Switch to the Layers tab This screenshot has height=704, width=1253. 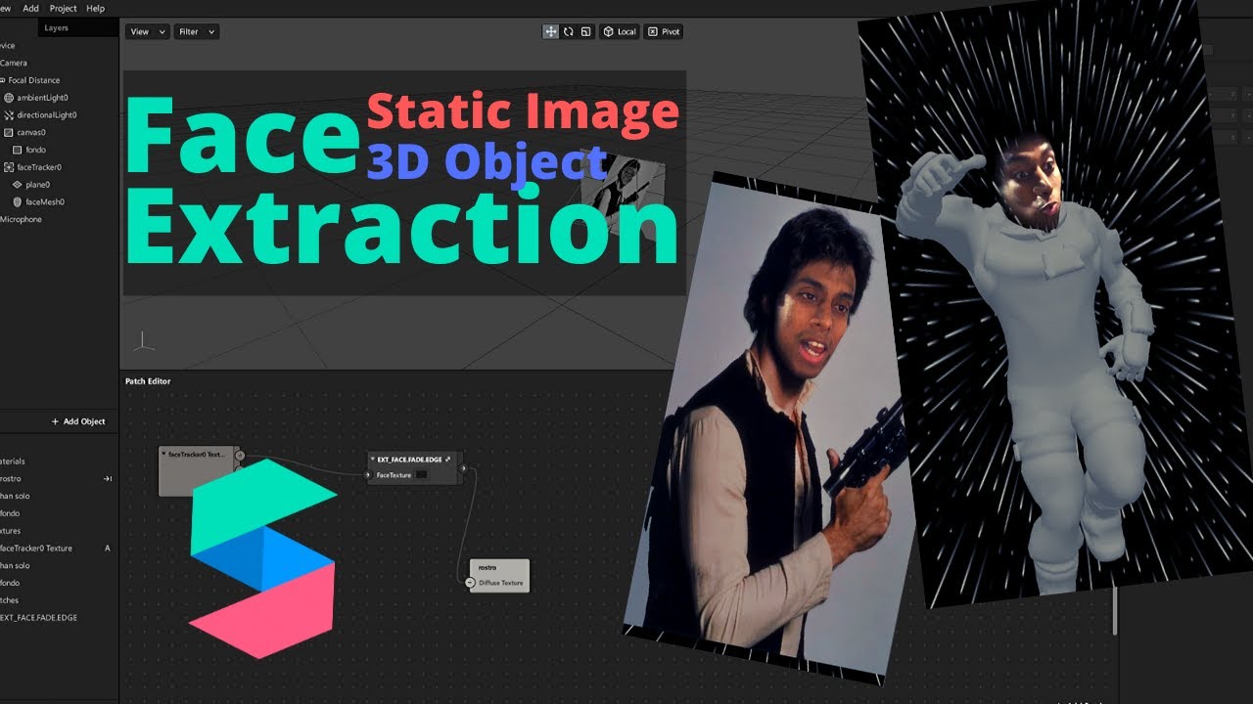pyautogui.click(x=57, y=27)
